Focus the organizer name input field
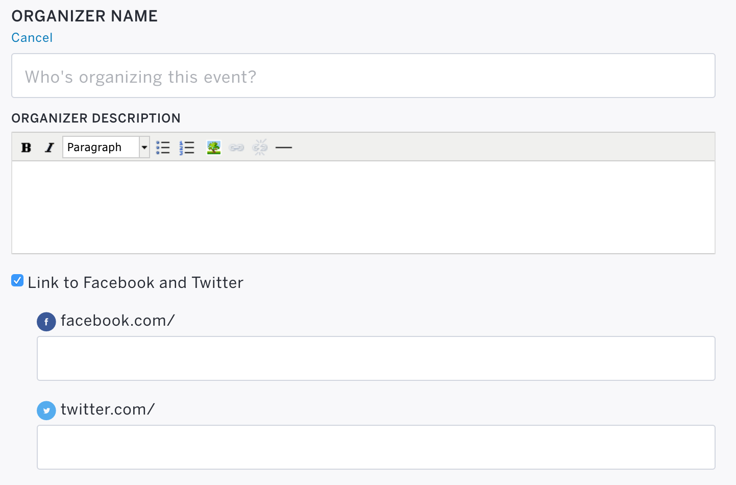 coord(363,76)
